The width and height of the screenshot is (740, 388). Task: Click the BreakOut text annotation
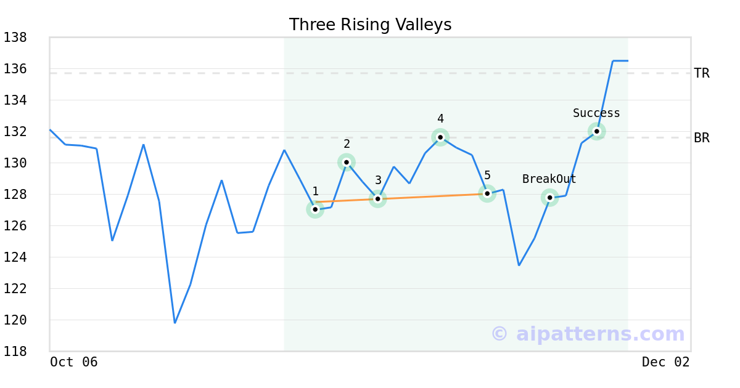(549, 179)
